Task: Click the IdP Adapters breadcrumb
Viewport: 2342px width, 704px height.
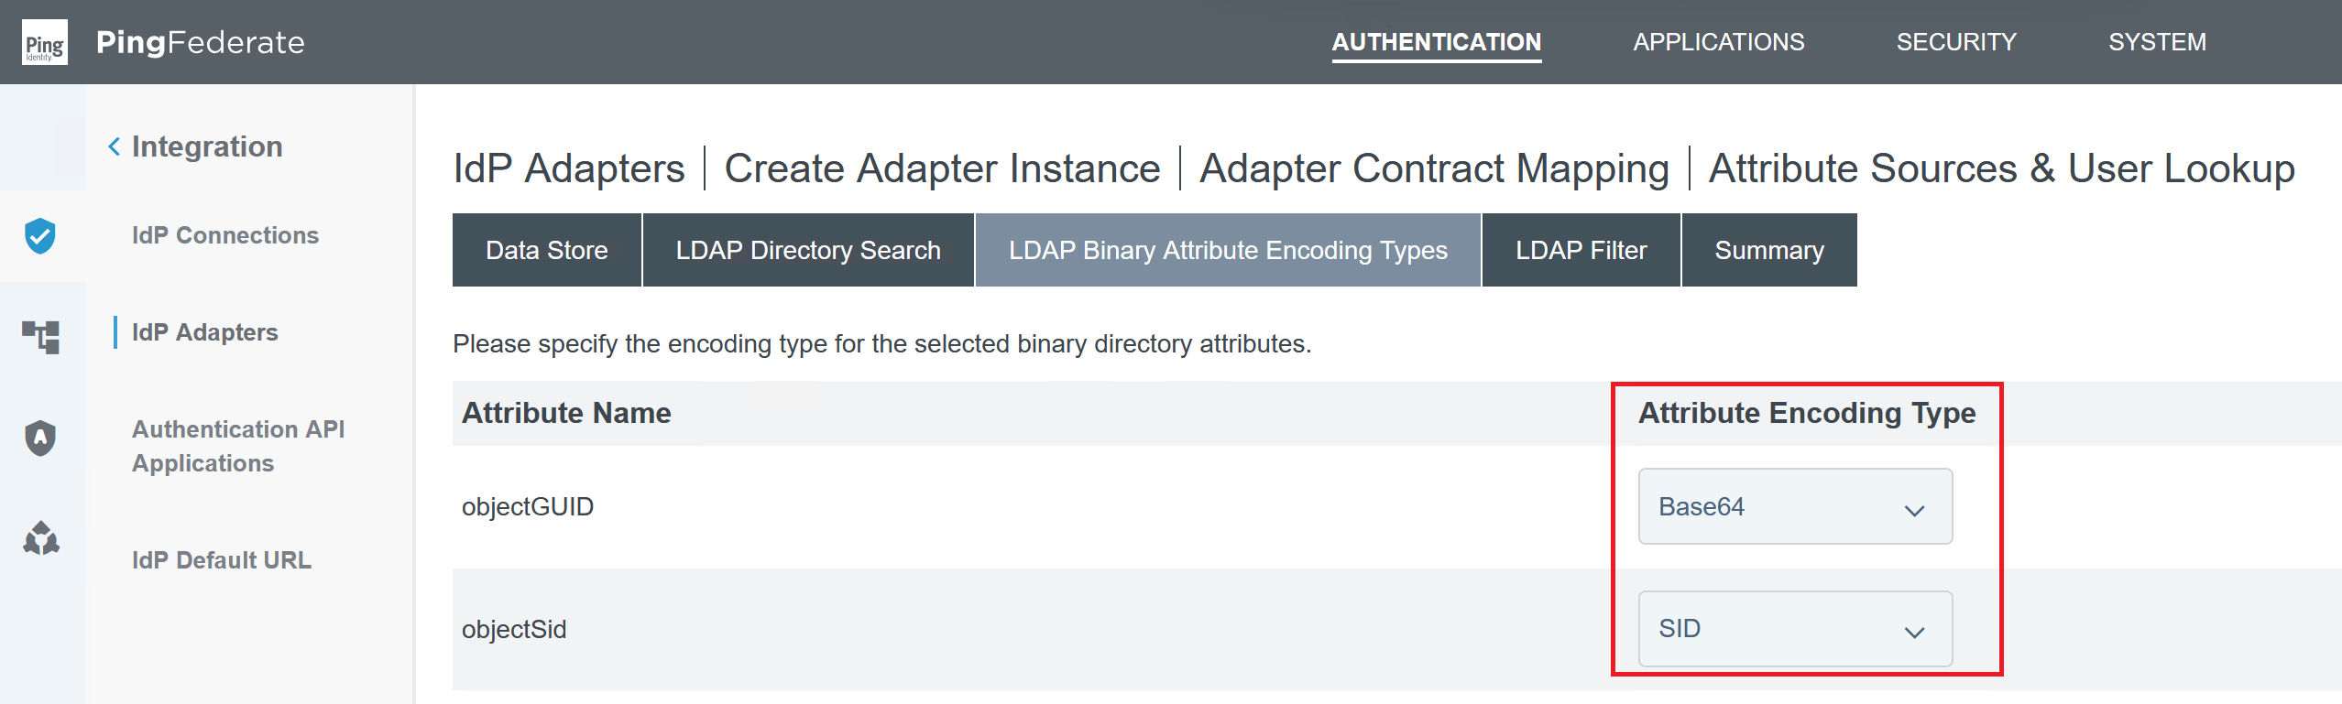Action: [x=569, y=168]
